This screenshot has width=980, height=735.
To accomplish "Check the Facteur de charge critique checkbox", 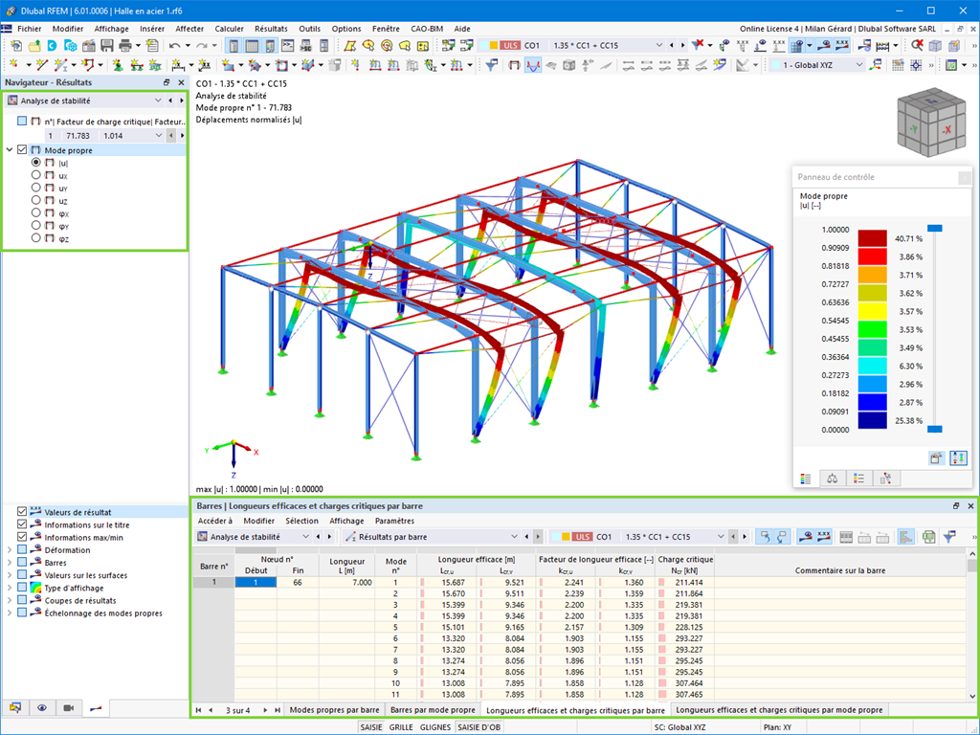I will pos(23,121).
